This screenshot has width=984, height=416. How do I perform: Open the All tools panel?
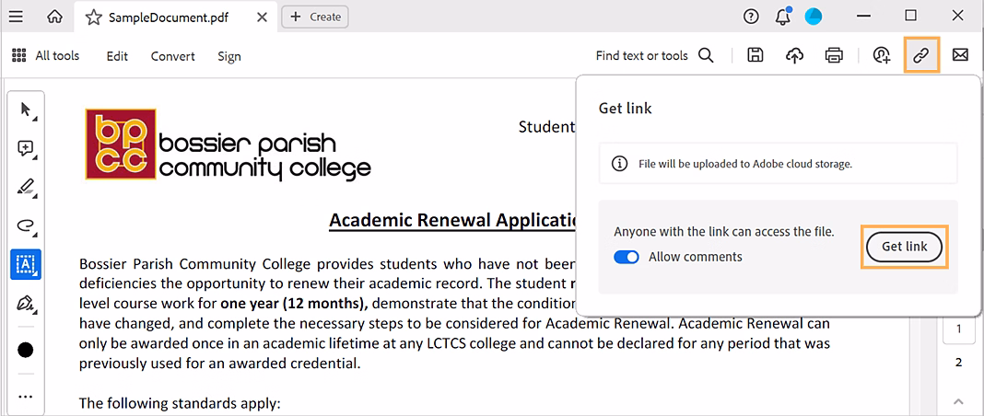[x=46, y=55]
